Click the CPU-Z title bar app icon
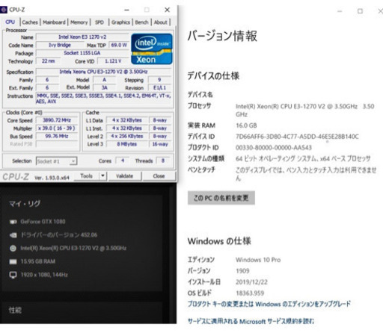Viewport: 383px width, 333px height. (x=4, y=10)
